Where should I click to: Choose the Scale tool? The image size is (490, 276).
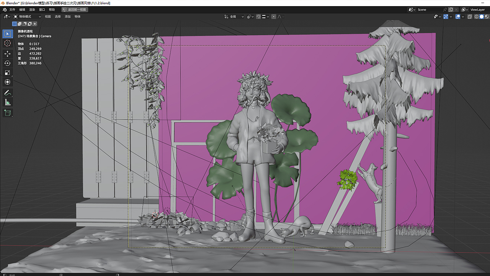pyautogui.click(x=8, y=72)
